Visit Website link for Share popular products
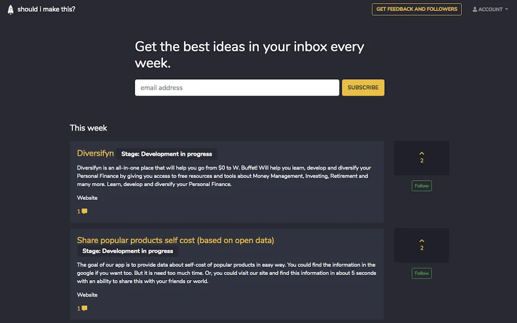517x323 pixels. click(x=87, y=295)
